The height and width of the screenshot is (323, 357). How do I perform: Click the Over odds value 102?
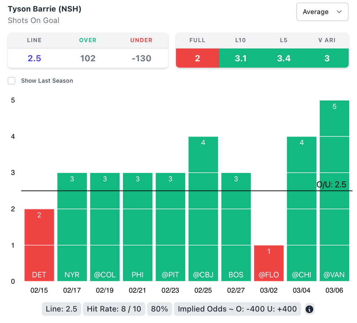click(x=88, y=58)
